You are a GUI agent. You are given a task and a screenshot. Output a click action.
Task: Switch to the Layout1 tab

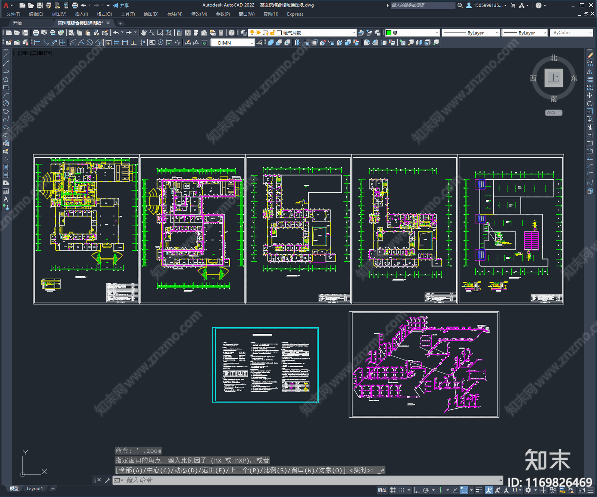click(35, 488)
